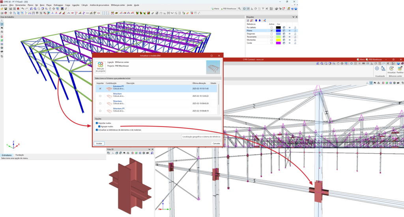This screenshot has height=217, width=404.
Task: Click the Actualizar icon in CYPE Connect
Action: click(391, 70)
